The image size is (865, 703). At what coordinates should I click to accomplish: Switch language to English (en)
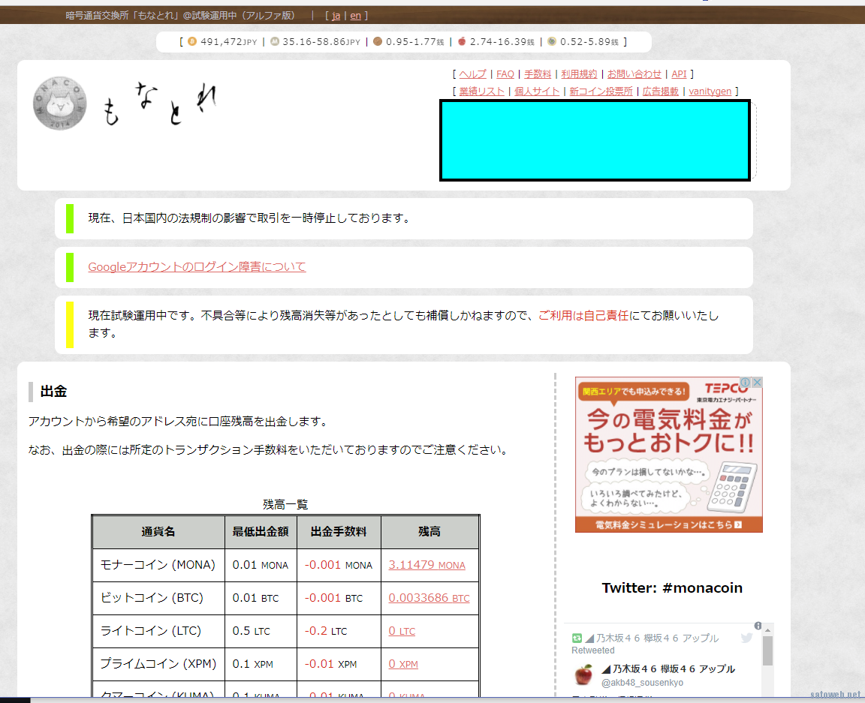(355, 16)
